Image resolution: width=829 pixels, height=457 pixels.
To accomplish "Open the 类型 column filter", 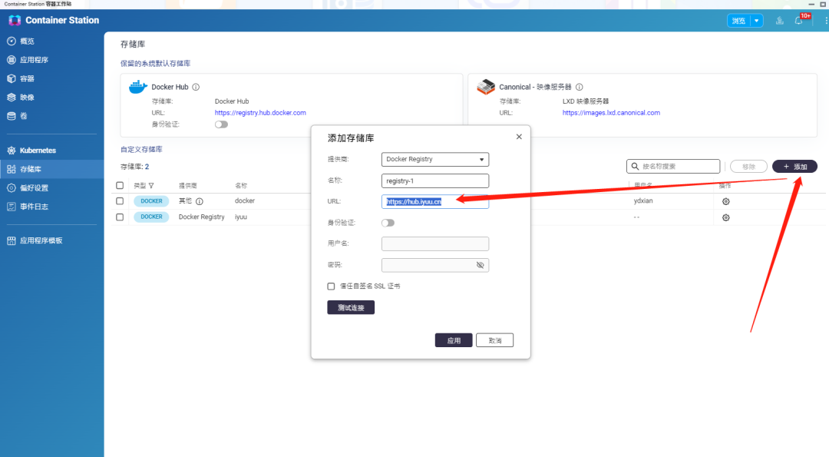I will [x=151, y=186].
